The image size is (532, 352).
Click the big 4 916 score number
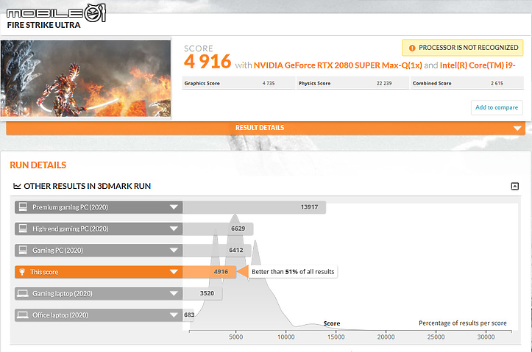pos(208,62)
